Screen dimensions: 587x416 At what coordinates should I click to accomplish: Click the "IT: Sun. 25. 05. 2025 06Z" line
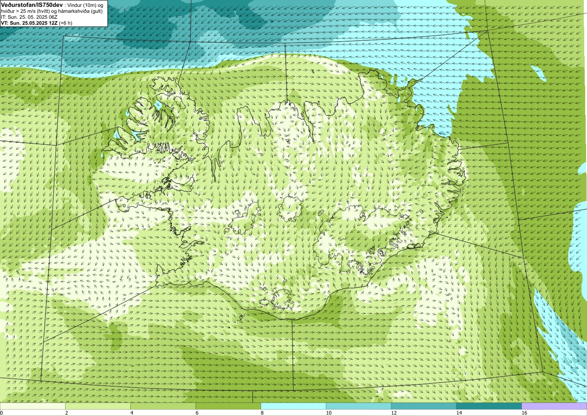click(29, 17)
